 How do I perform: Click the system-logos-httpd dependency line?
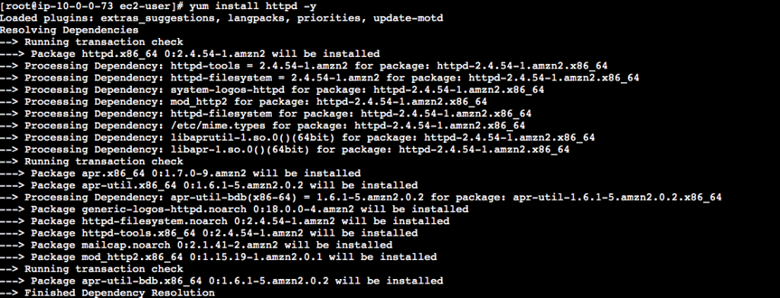click(272, 90)
